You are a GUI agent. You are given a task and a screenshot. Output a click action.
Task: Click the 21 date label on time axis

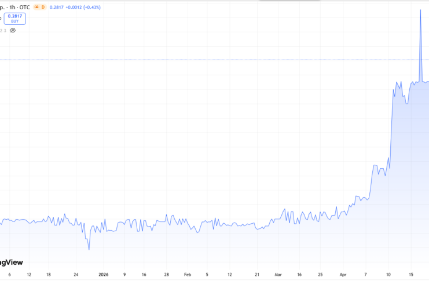(x=257, y=275)
